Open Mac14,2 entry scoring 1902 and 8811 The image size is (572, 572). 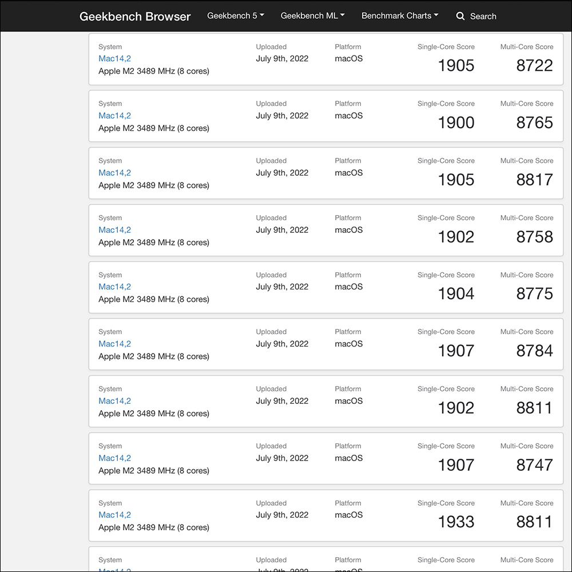pos(114,401)
